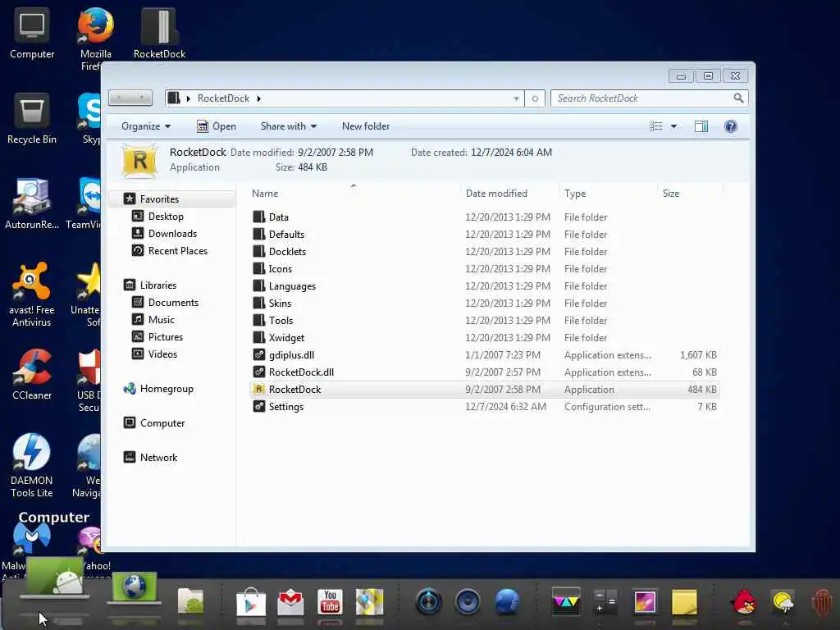Select the Docklets folder row
The height and width of the screenshot is (630, 840).
pyautogui.click(x=484, y=251)
